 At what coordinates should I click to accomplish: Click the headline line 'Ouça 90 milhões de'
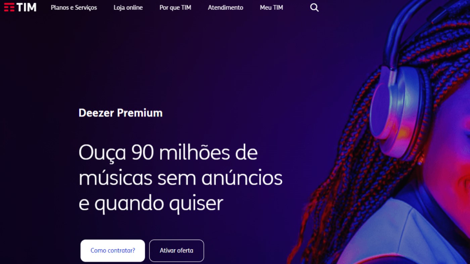(168, 153)
